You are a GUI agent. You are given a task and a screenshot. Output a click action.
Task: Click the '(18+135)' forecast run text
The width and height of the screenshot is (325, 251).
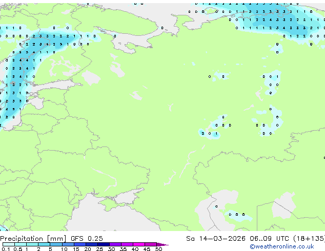[309, 239]
